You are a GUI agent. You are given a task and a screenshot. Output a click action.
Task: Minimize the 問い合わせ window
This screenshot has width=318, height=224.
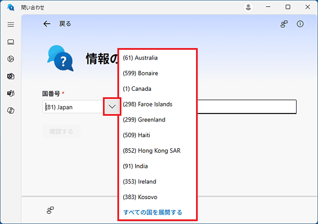(x=268, y=7)
